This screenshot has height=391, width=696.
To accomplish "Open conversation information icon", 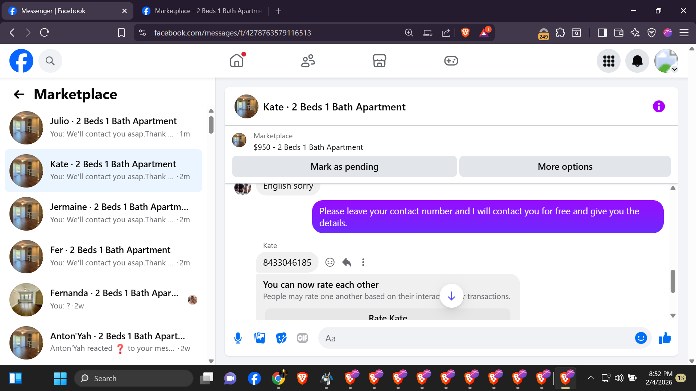I will coord(659,106).
